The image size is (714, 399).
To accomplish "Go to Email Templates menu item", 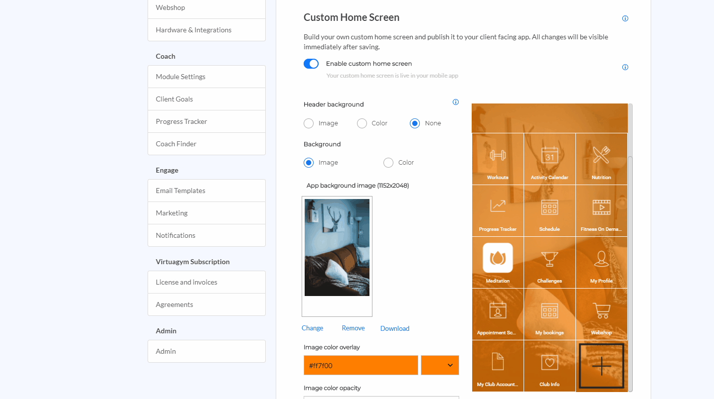I will [x=206, y=191].
